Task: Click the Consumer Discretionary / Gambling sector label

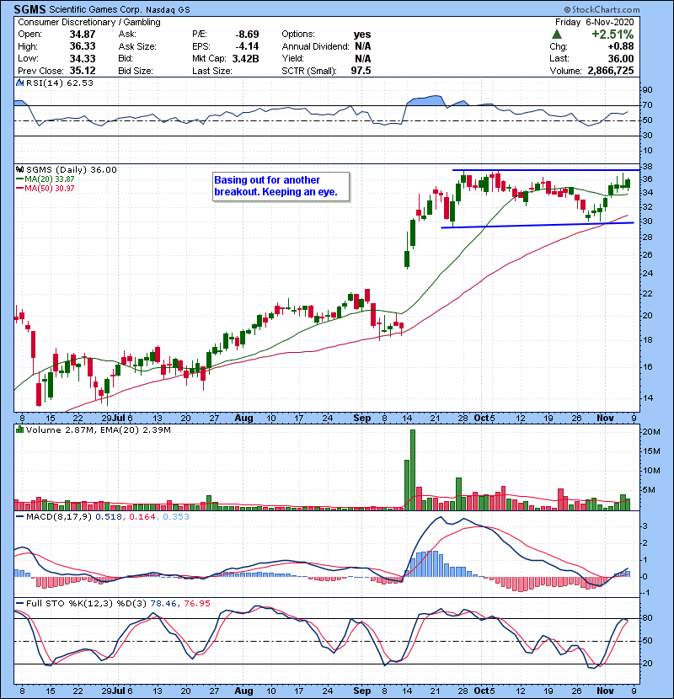Action: tap(88, 22)
